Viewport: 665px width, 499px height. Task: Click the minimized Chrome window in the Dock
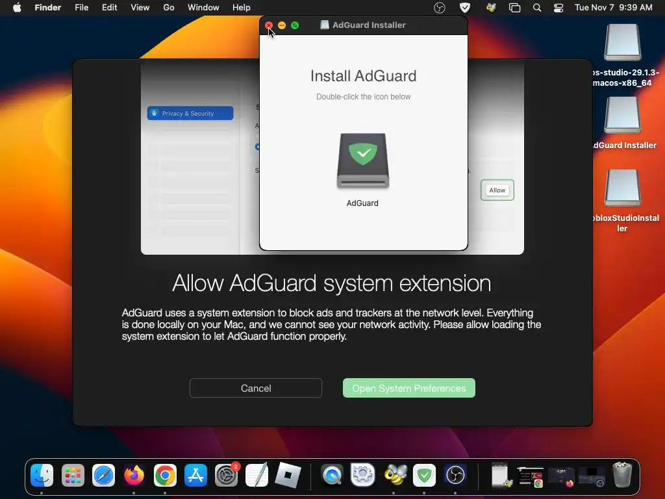pyautogui.click(x=531, y=476)
